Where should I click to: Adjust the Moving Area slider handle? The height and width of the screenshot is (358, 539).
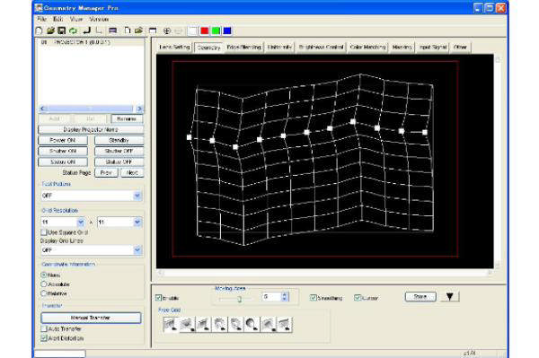pyautogui.click(x=240, y=299)
